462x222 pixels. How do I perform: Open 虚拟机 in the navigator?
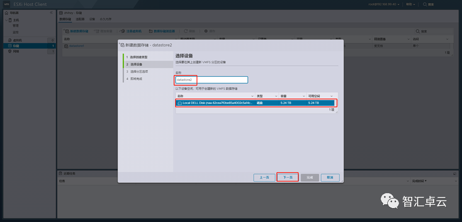18,41
